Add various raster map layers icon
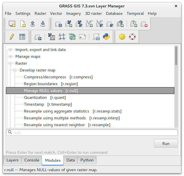This screenshot has width=184, height=176. click(79, 24)
